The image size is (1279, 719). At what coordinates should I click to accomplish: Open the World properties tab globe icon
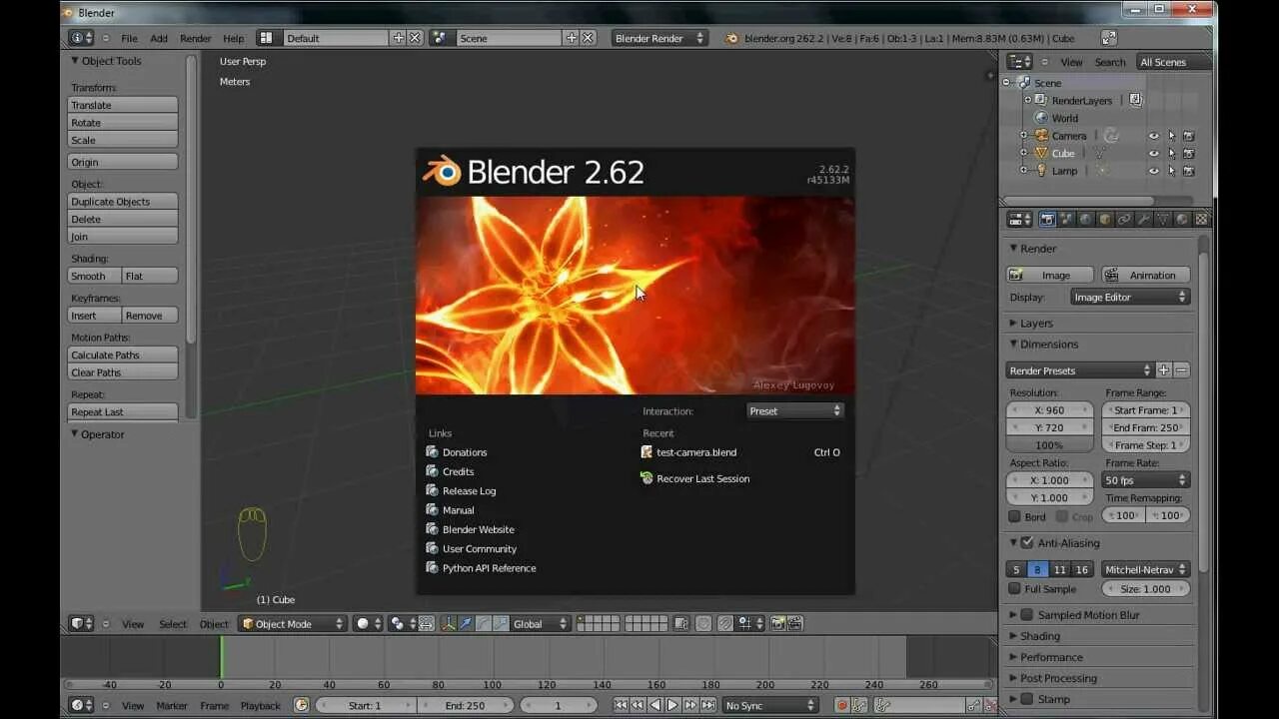click(1085, 220)
